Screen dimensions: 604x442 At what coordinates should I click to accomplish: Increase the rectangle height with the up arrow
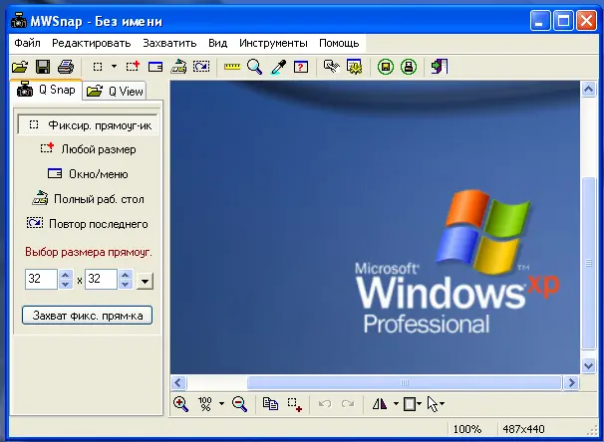(x=126, y=275)
